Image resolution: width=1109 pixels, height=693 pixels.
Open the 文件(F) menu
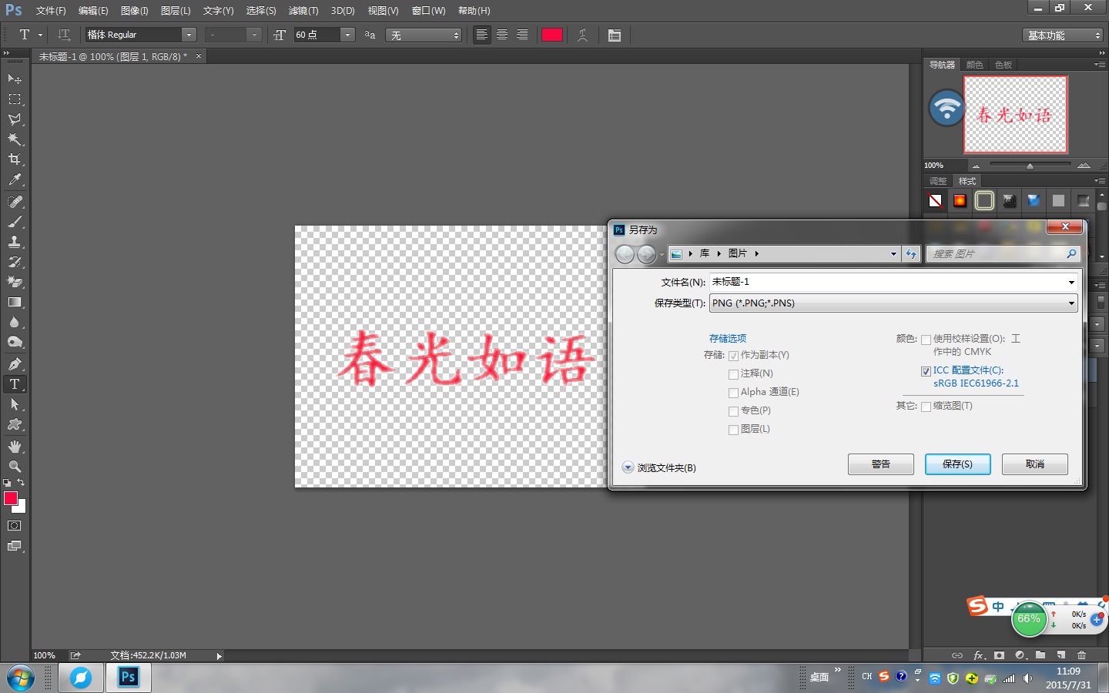51,11
